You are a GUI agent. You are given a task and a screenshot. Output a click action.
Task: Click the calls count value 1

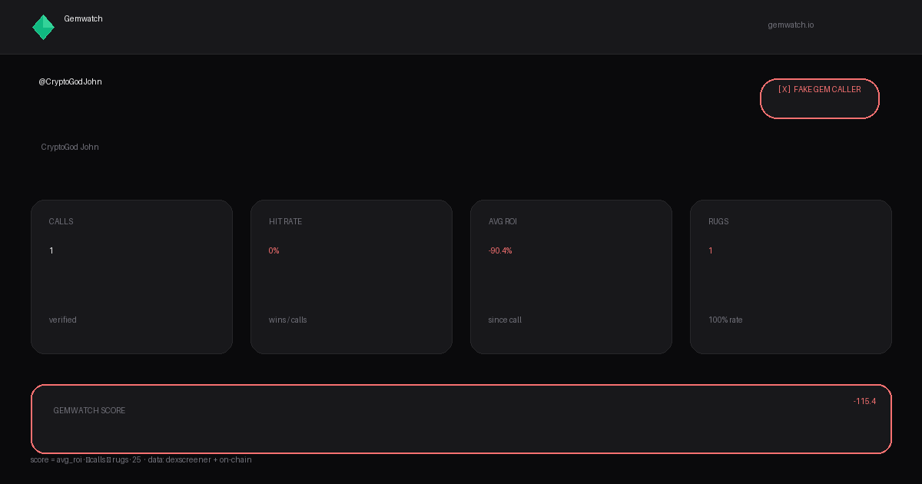[x=51, y=251]
